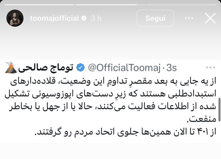221x159 pixels.
Task: Open the tweet's three-dot more menu
Action: pyautogui.click(x=210, y=67)
